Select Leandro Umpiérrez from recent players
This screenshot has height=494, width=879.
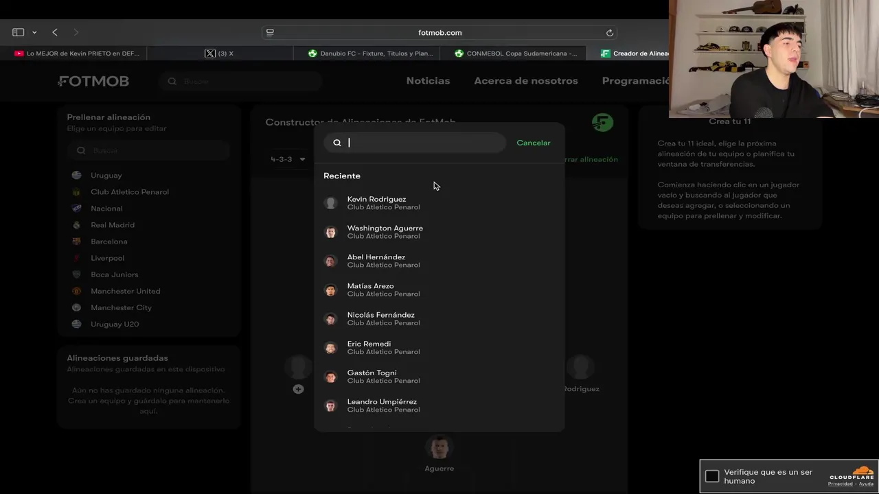point(439,405)
